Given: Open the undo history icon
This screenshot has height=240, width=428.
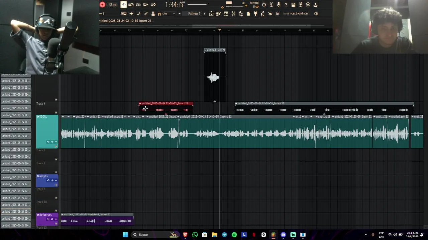Looking at the screenshot, I should (x=264, y=5).
